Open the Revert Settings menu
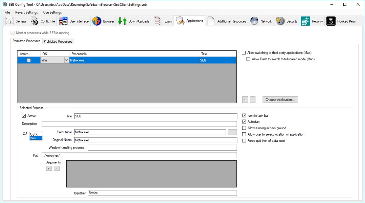365x203 pixels. point(26,13)
